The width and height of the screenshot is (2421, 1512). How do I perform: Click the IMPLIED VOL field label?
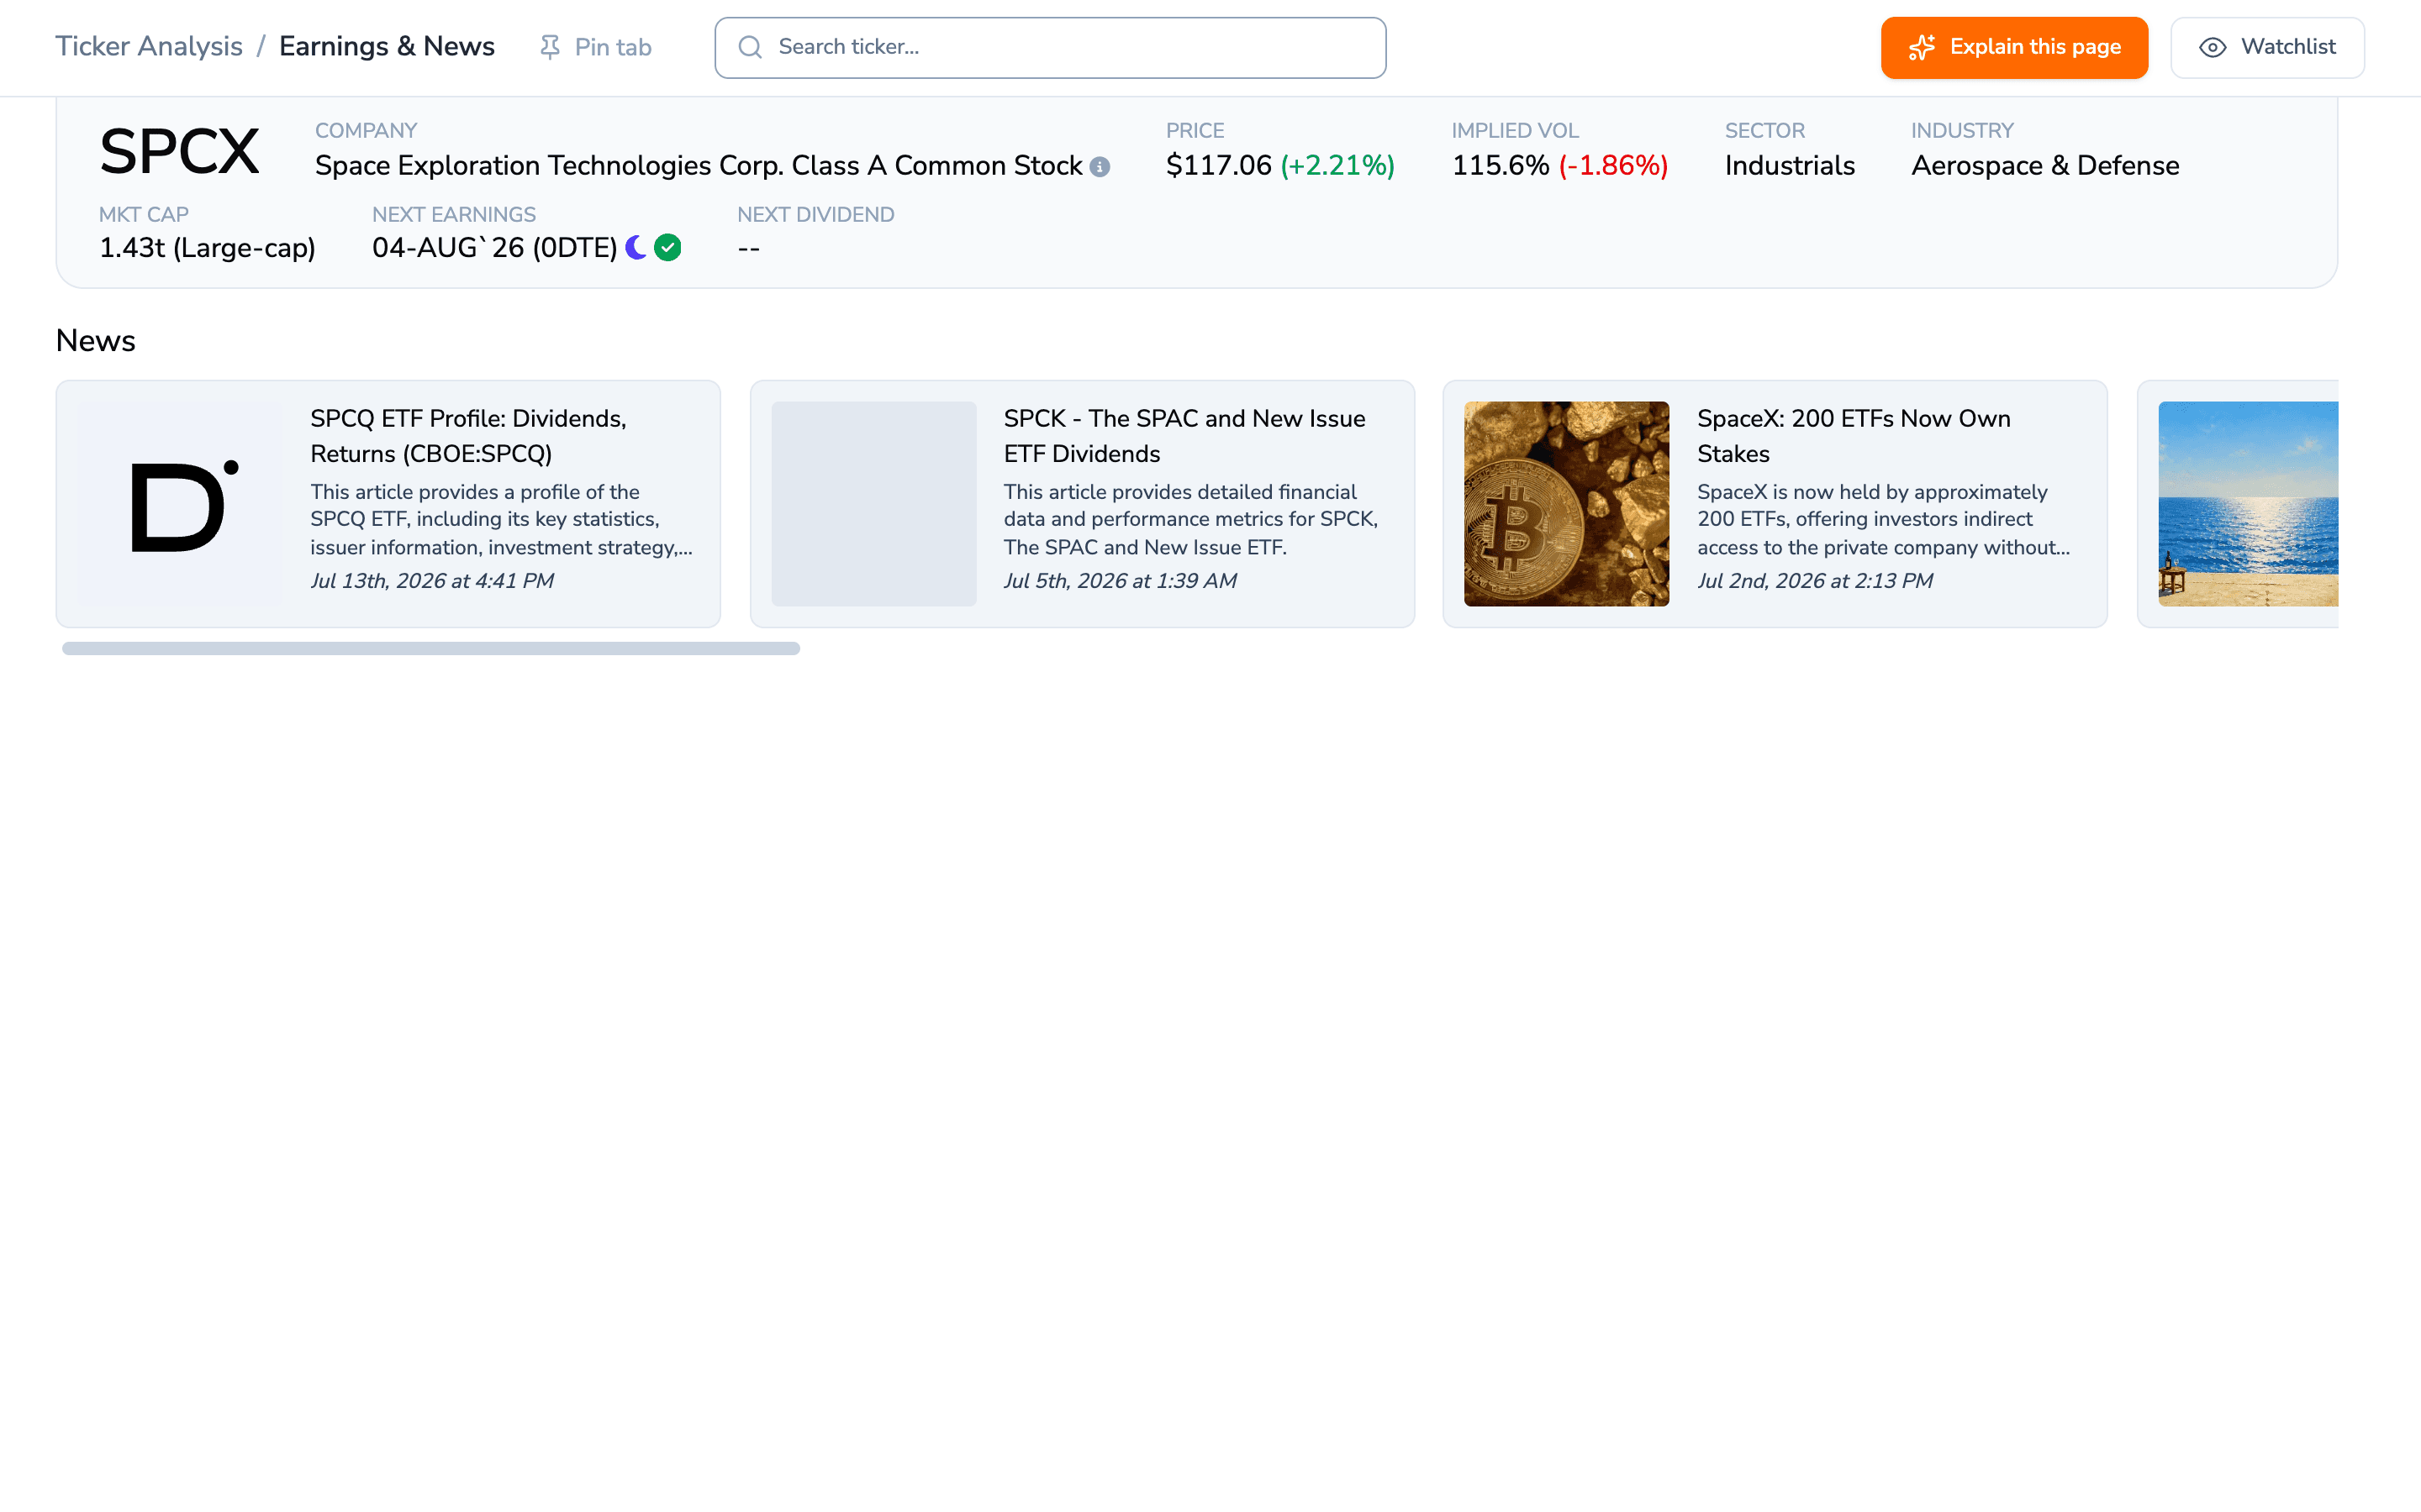(1515, 131)
